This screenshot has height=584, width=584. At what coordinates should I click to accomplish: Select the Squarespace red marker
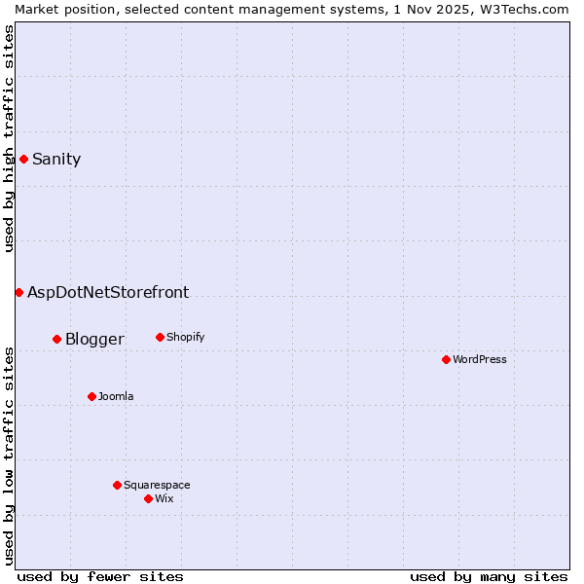click(117, 485)
